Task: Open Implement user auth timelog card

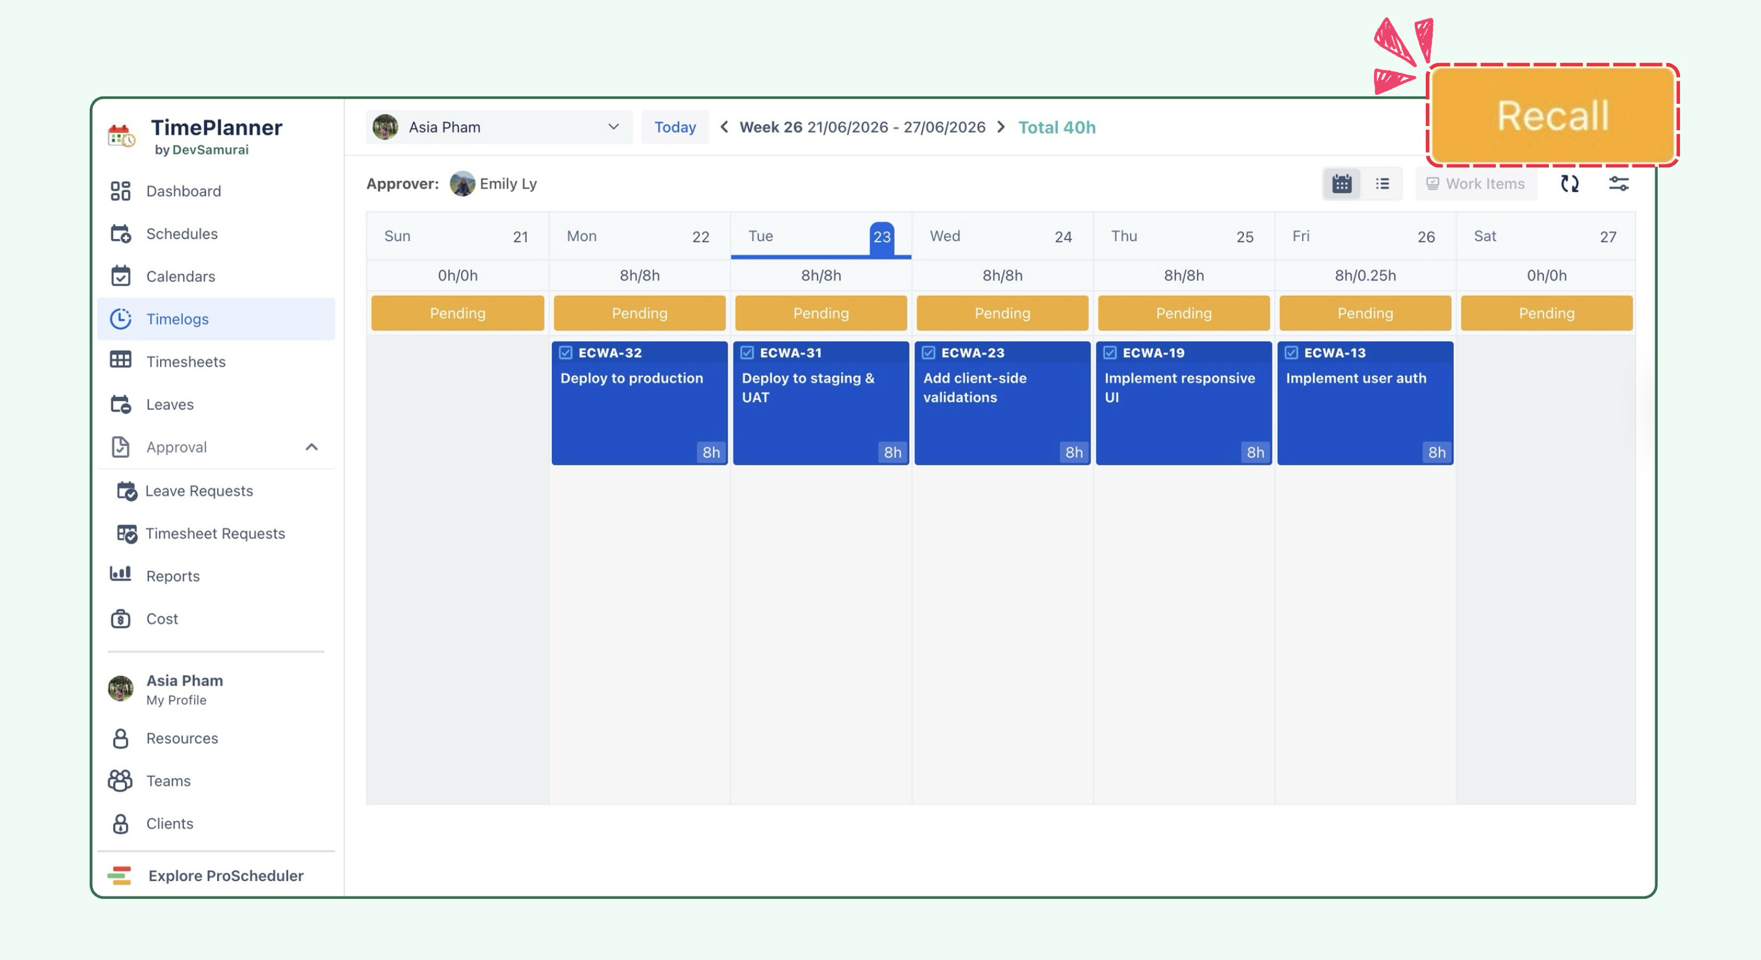Action: click(x=1365, y=403)
